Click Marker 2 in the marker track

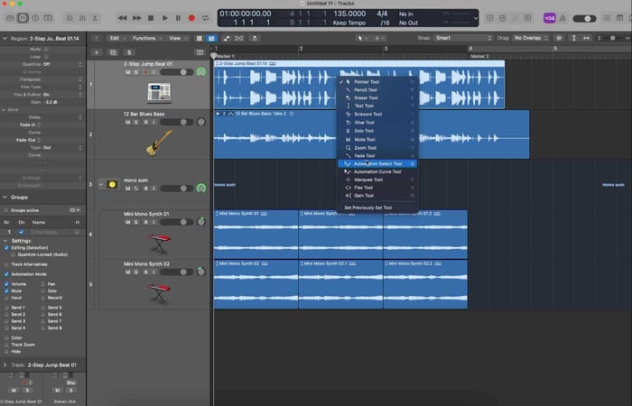tap(479, 56)
